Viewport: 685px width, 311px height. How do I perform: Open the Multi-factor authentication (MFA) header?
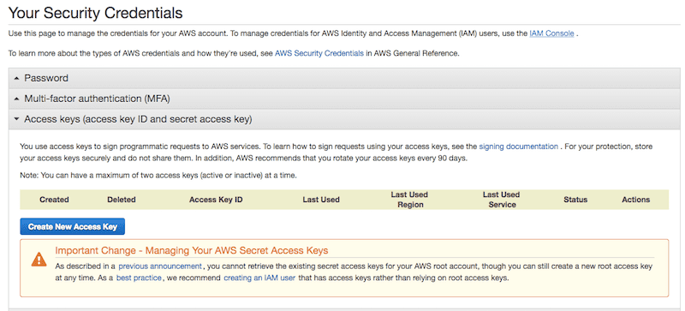[x=344, y=99]
